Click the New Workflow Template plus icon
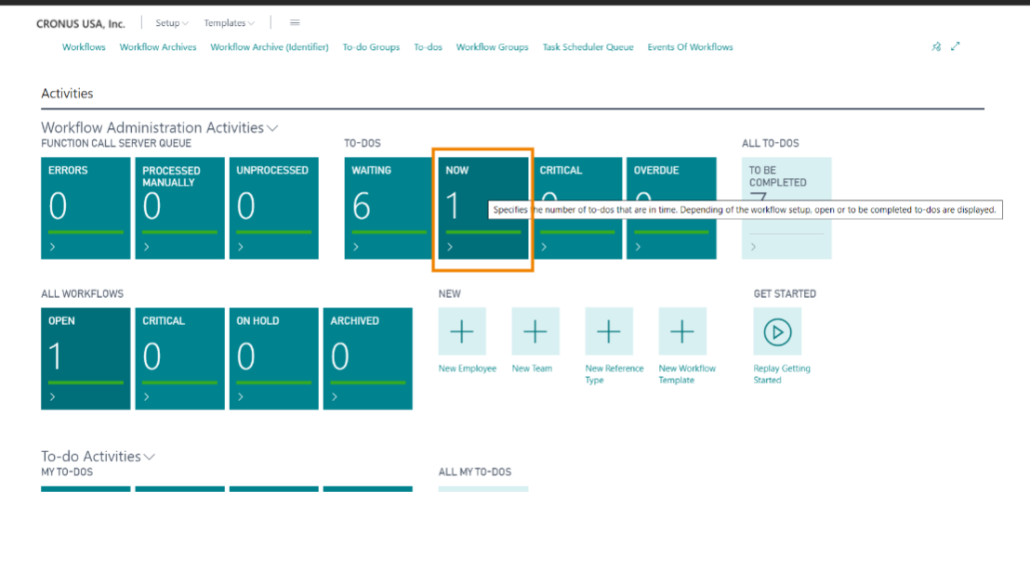Image resolution: width=1030 pixels, height=582 pixels. (682, 331)
